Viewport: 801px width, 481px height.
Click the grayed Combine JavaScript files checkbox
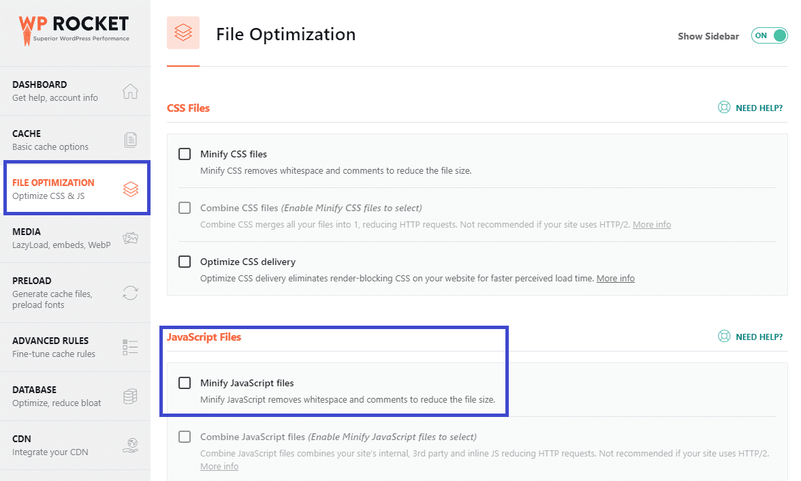184,437
